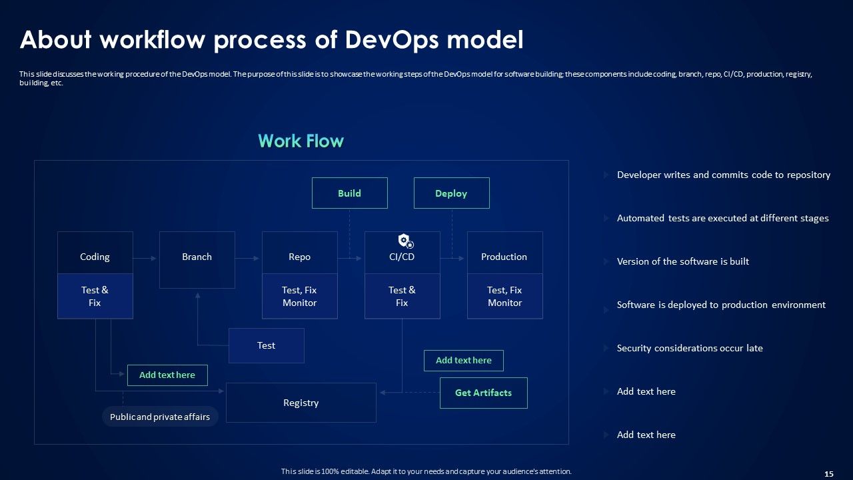Select the arrow bullet beside 'Developer writes and commits code'

tap(605, 175)
